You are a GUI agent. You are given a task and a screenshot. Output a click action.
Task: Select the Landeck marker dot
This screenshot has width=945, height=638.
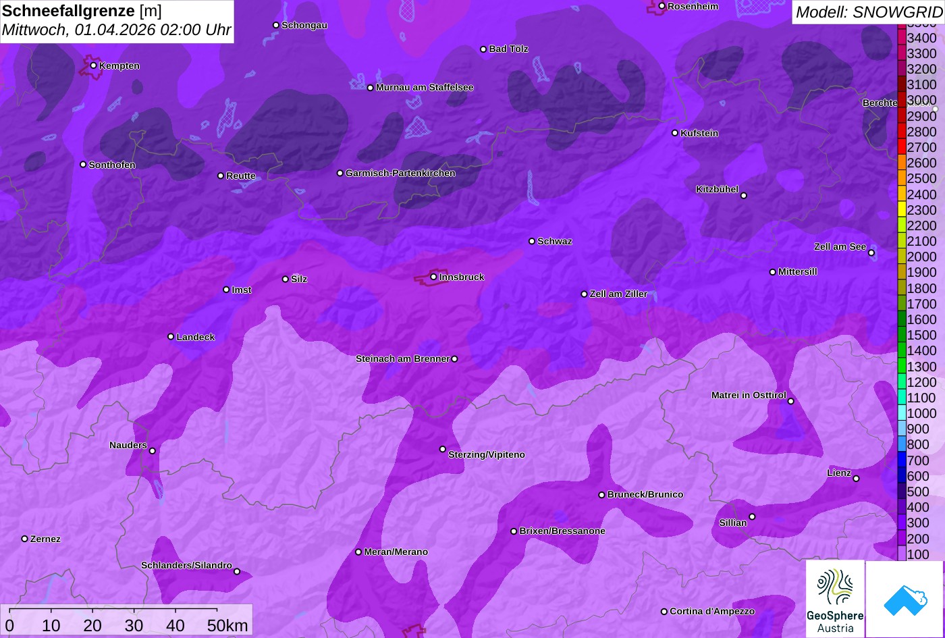(171, 337)
